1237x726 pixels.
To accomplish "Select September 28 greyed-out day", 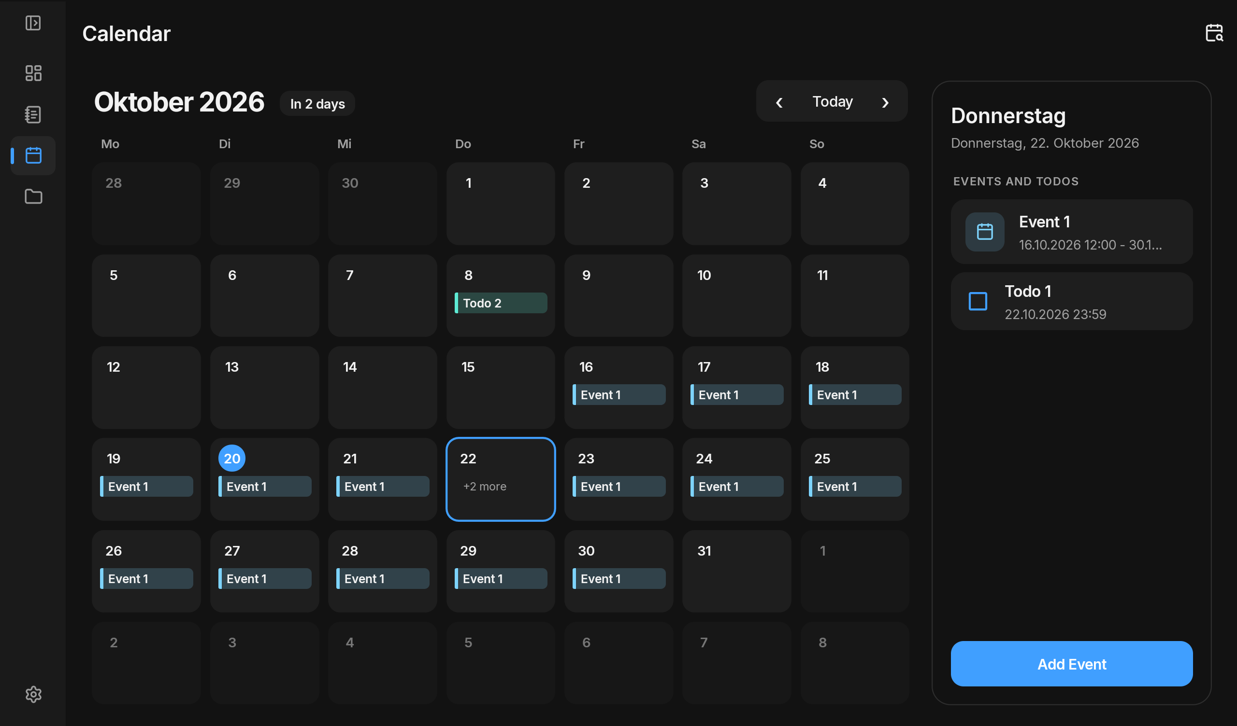I will pyautogui.click(x=146, y=204).
